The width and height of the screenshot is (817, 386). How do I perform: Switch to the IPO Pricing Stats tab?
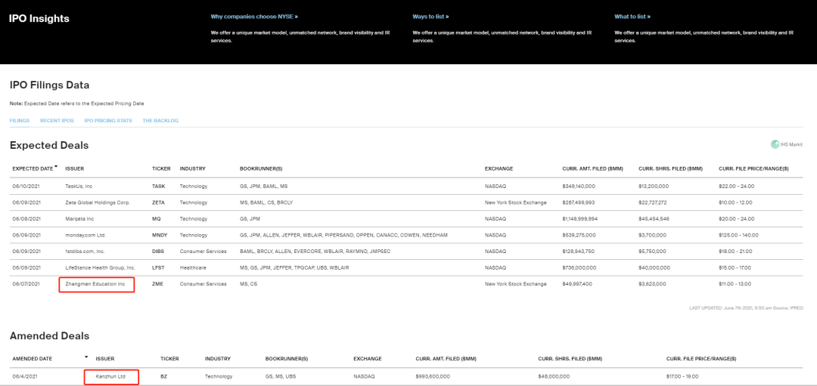[108, 121]
